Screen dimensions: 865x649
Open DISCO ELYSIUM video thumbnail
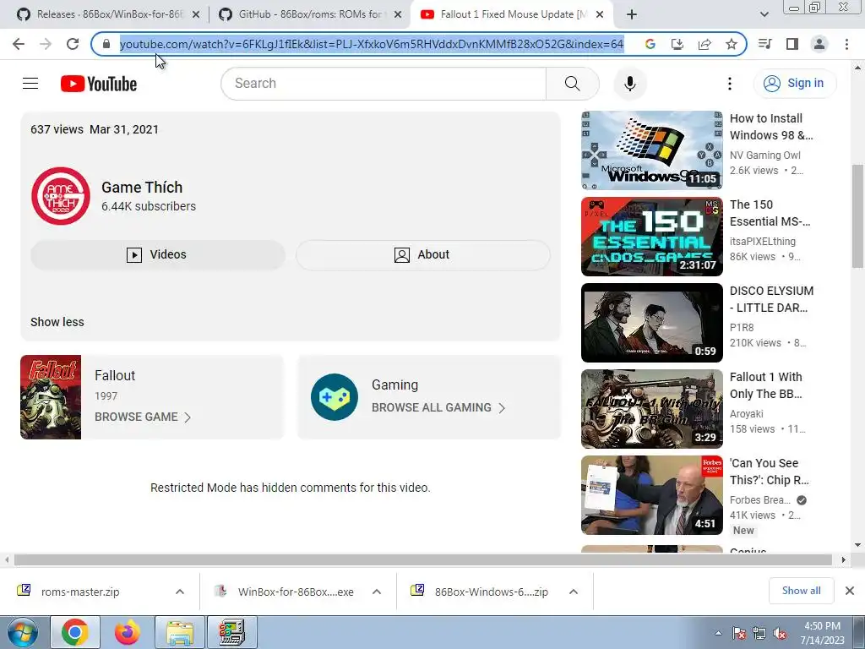coord(651,322)
